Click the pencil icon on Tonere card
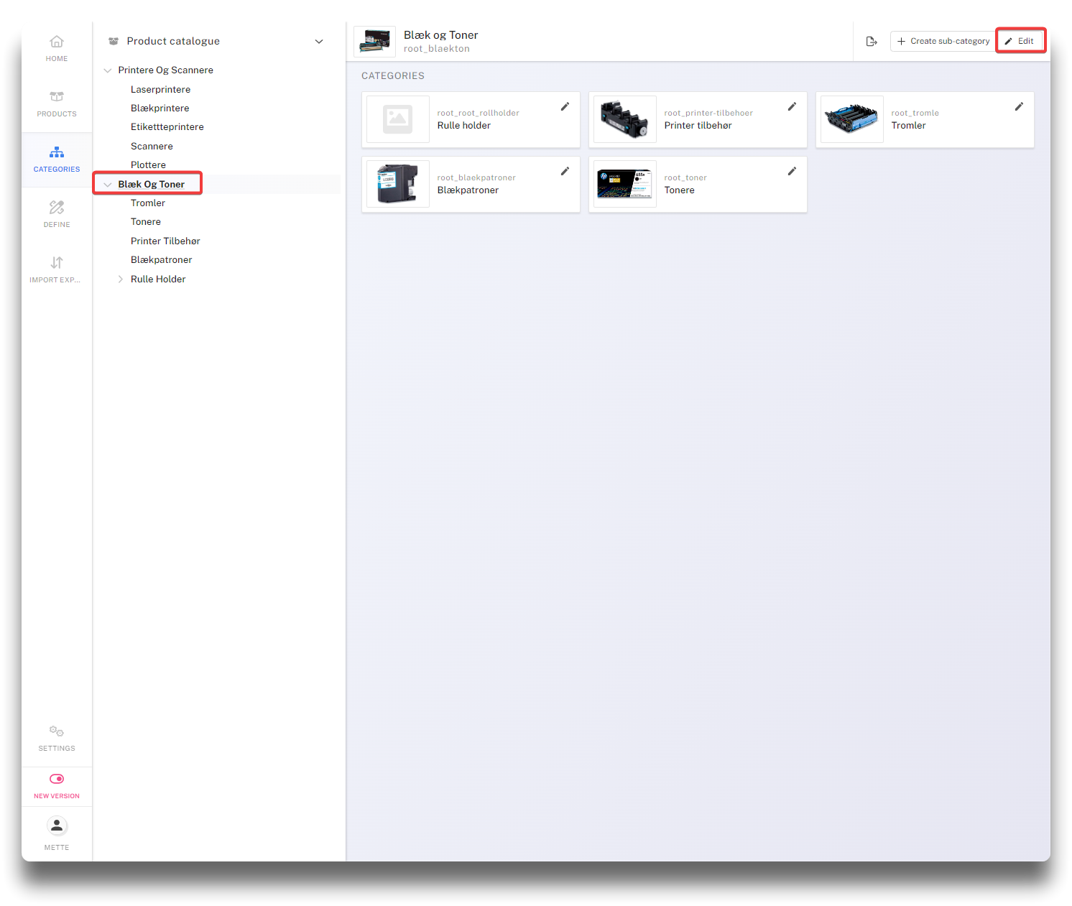This screenshot has height=906, width=1072. (x=792, y=172)
